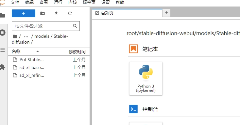240x125 pixels.
Task: Click the new folder icon
Action: tap(43, 13)
